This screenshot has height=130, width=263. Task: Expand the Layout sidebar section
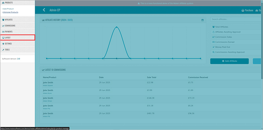[x=17, y=38]
